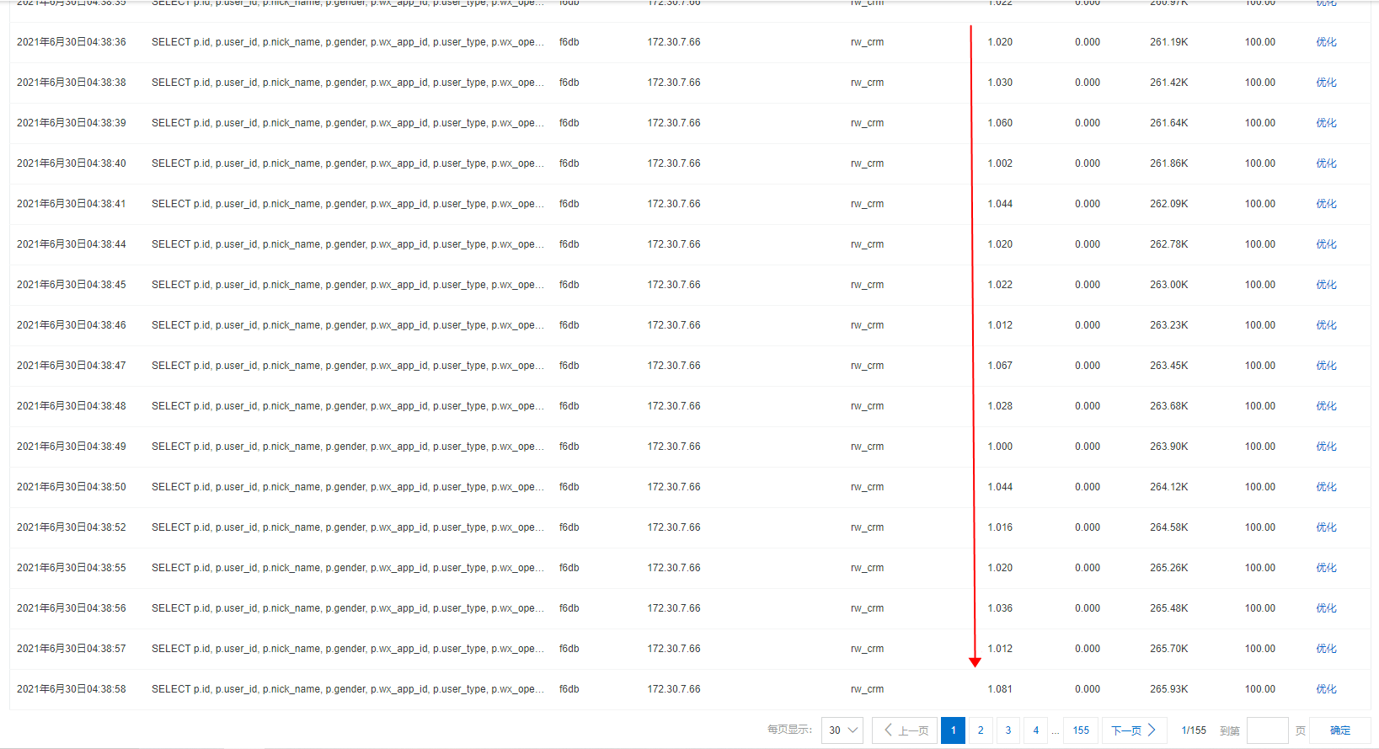Click 0.000 value in 04:38:38 row

tap(1088, 83)
